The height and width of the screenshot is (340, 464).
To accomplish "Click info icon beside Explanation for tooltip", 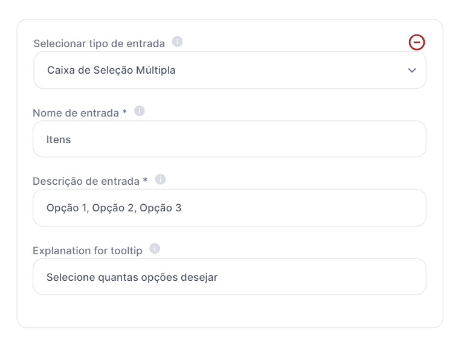I will (x=155, y=249).
